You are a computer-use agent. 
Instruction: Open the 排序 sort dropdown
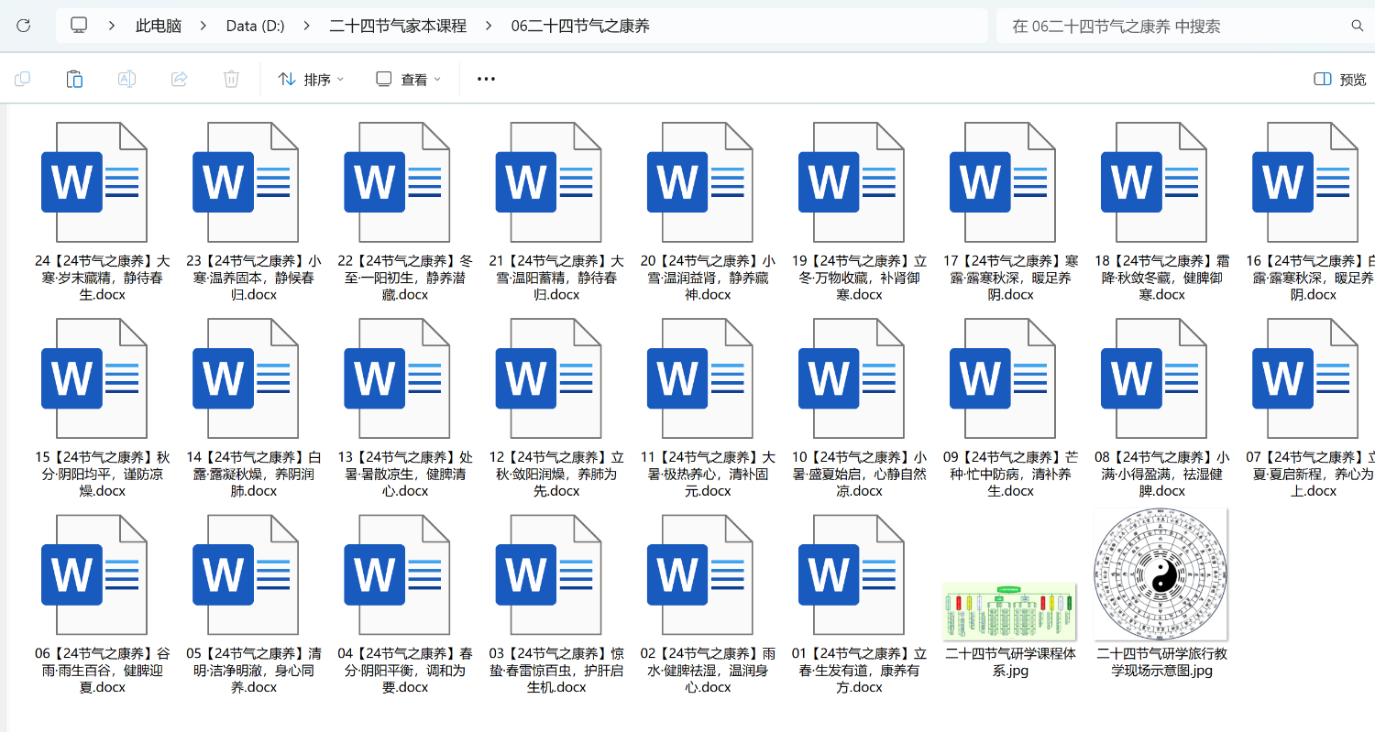coord(311,80)
